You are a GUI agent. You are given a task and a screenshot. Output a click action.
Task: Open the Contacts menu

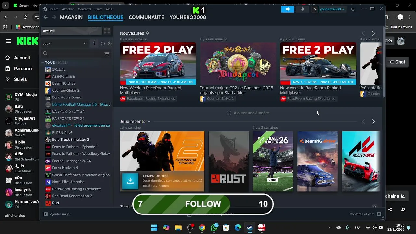84,9
